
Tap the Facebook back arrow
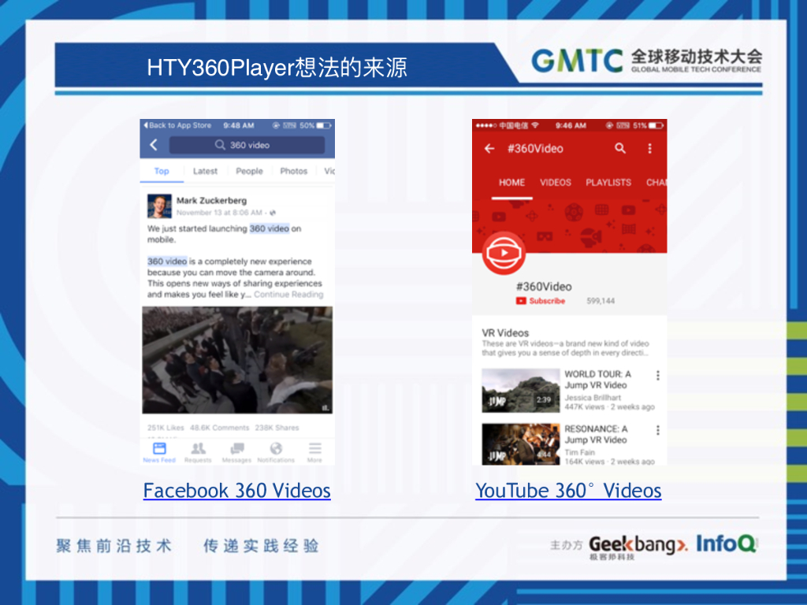(154, 145)
